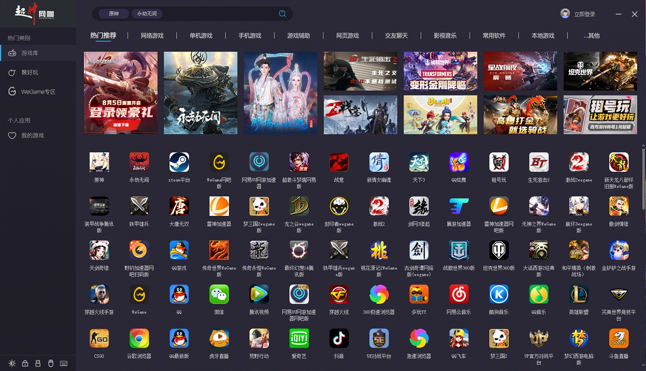
Task: Select the ...其他 tab
Action: [592, 36]
